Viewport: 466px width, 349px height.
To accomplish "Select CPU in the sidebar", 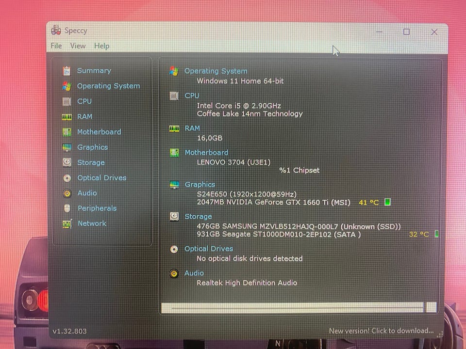I will (x=84, y=101).
